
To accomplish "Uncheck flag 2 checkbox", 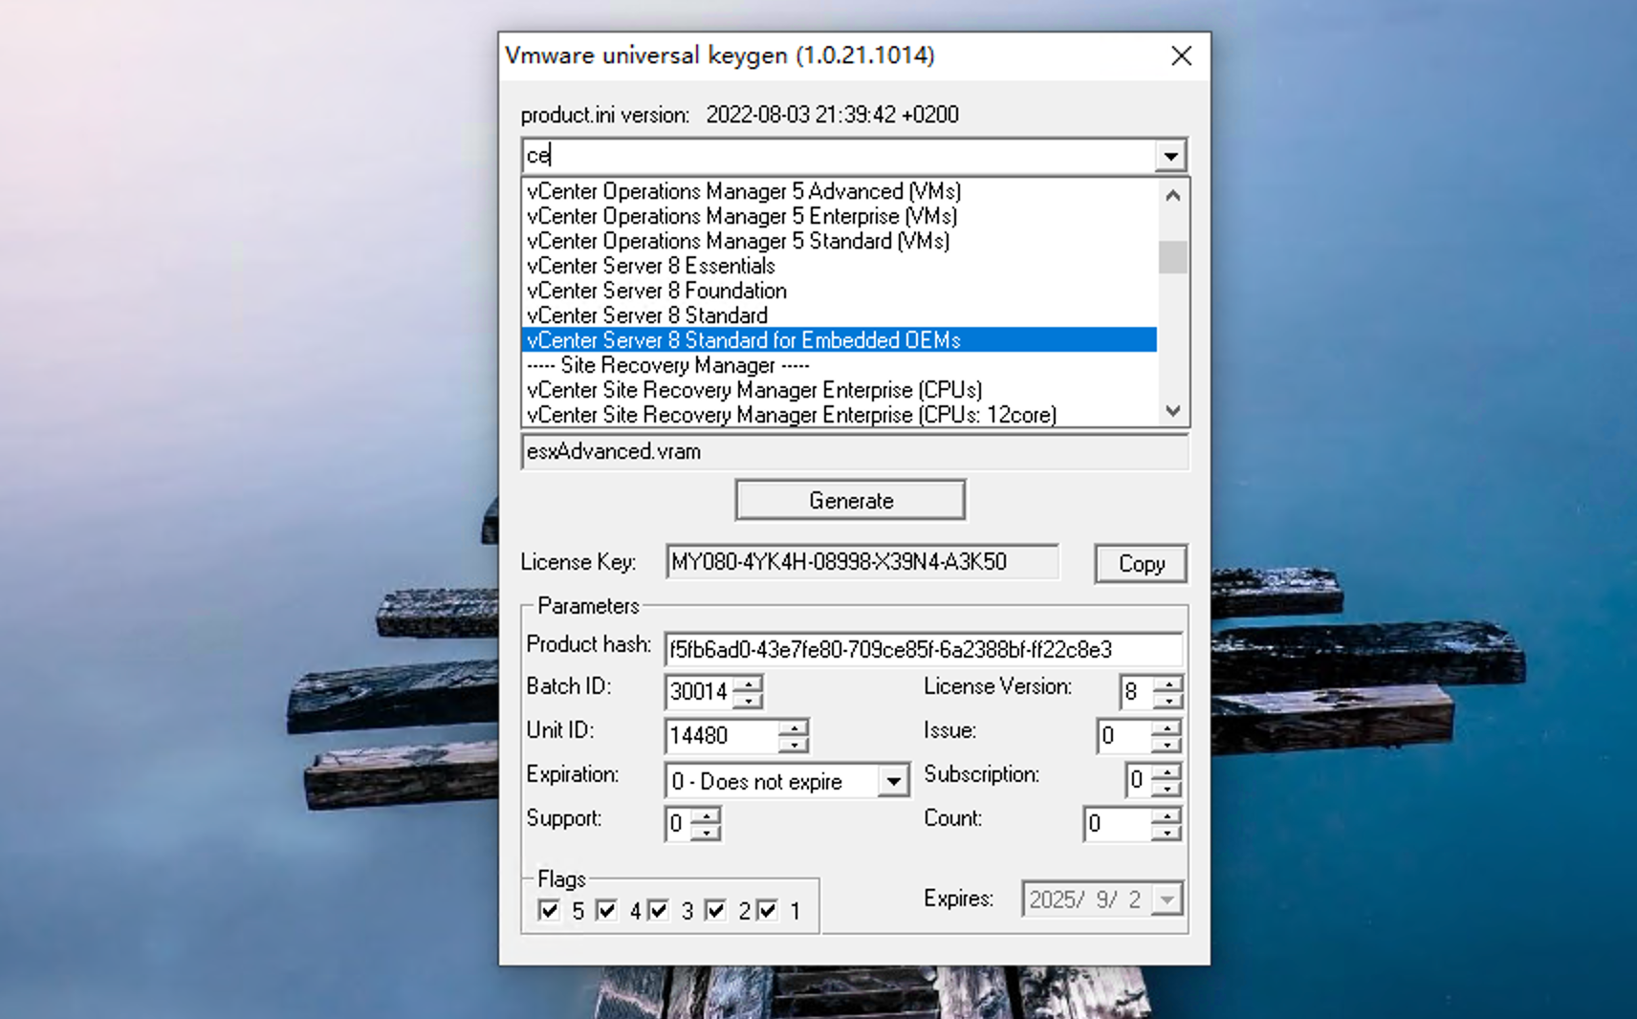I will [715, 910].
